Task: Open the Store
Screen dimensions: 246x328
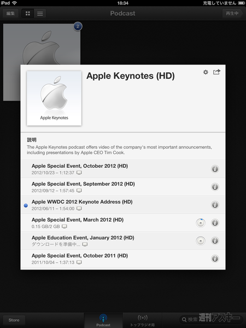Action: [x=14, y=320]
